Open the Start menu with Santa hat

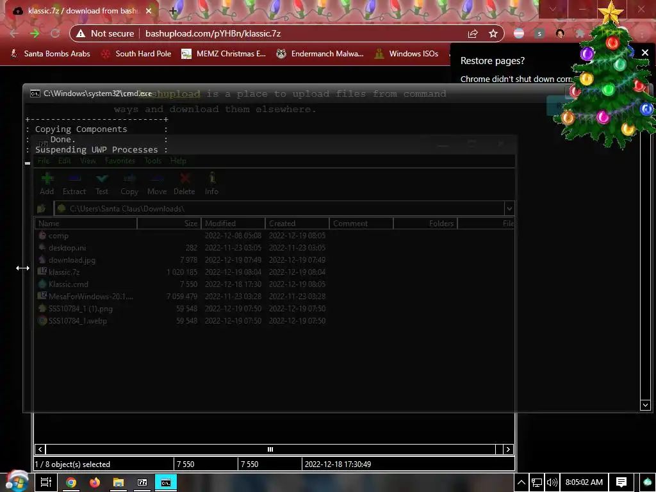[x=16, y=482]
